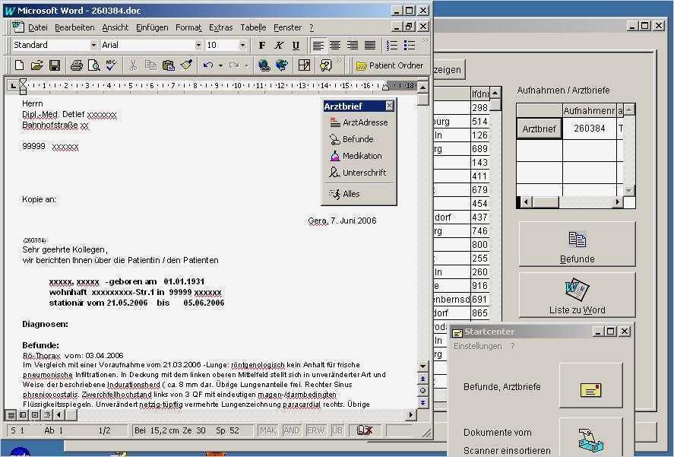Open the font size 10 dropdown
Viewport: 674px width, 457px height.
point(242,45)
